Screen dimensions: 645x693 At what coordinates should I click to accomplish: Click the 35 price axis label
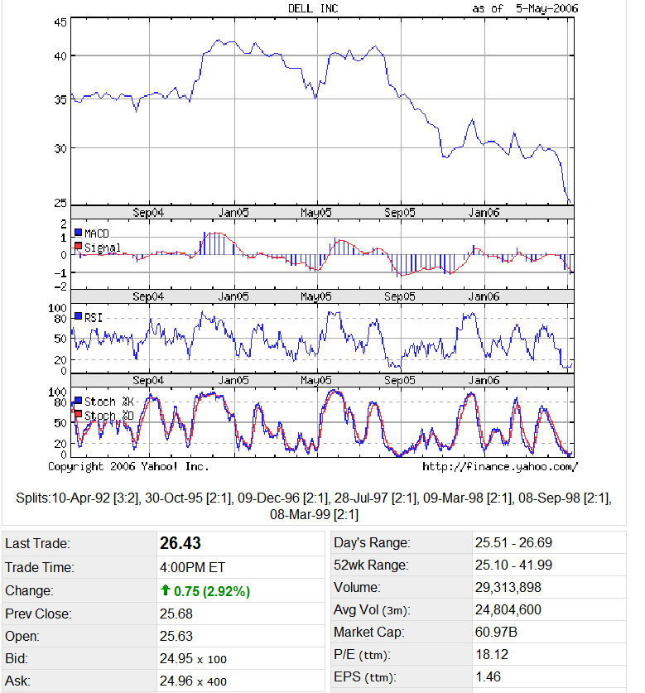[60, 100]
